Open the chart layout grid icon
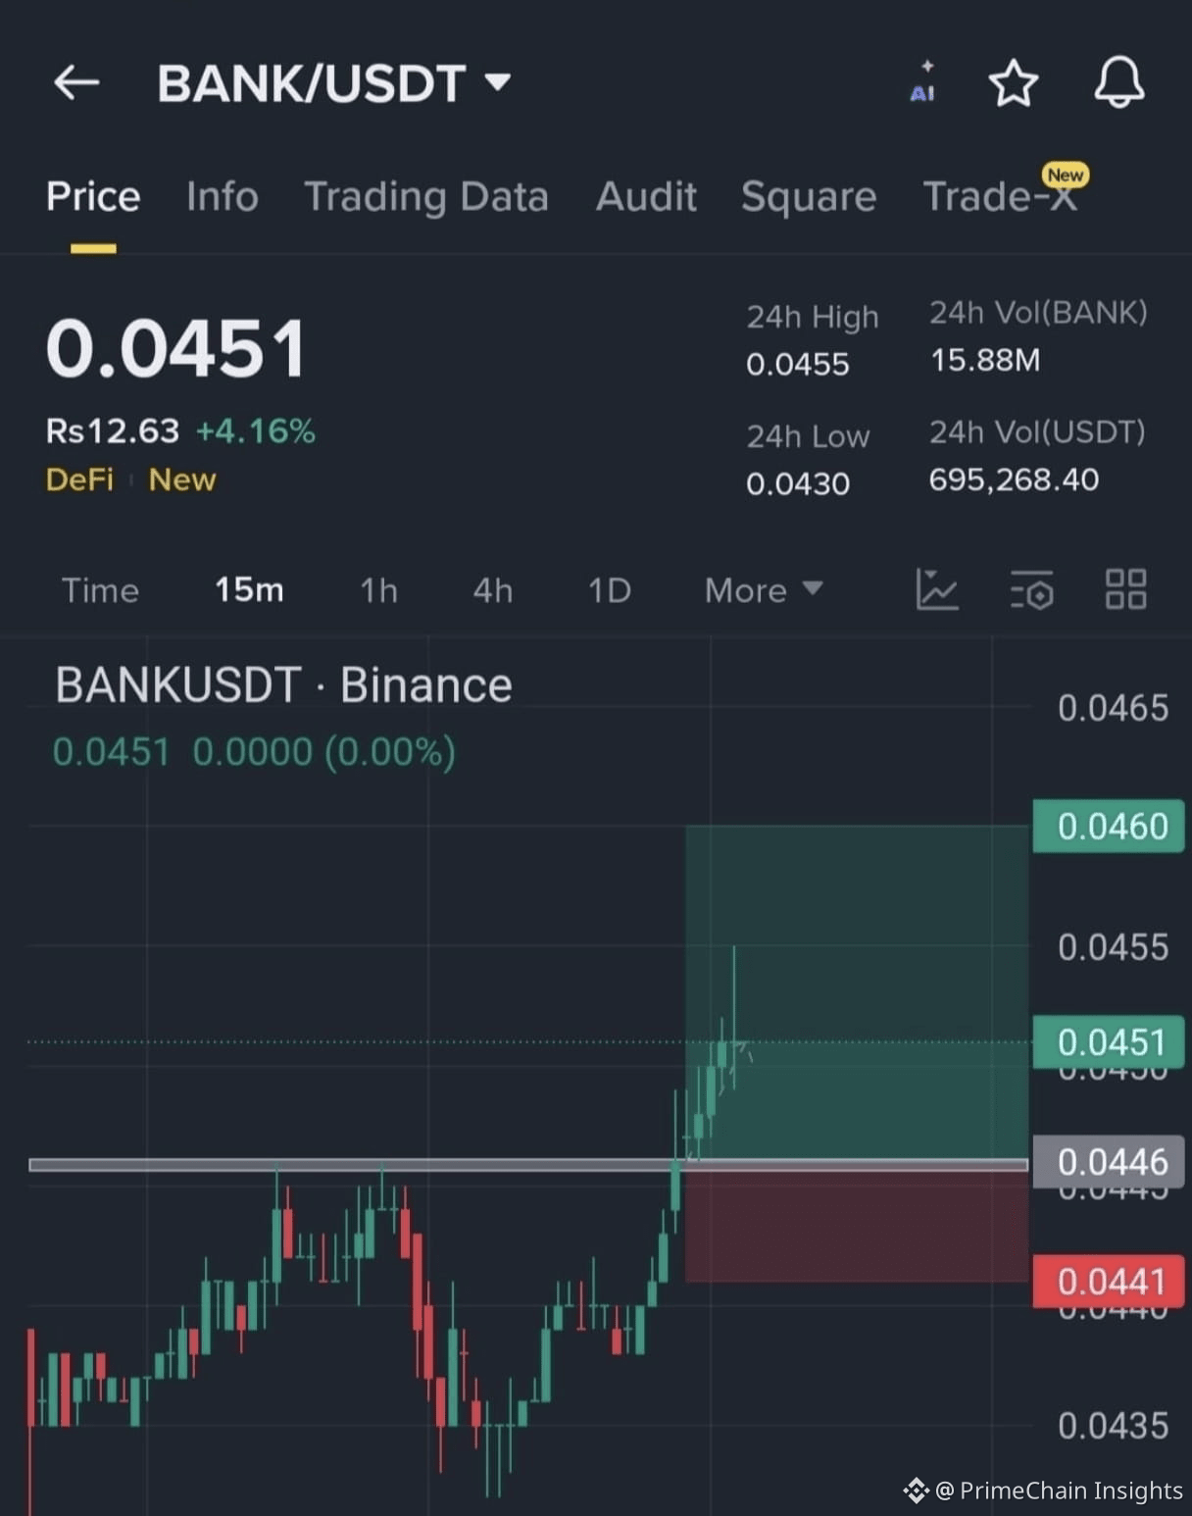 tap(1125, 589)
